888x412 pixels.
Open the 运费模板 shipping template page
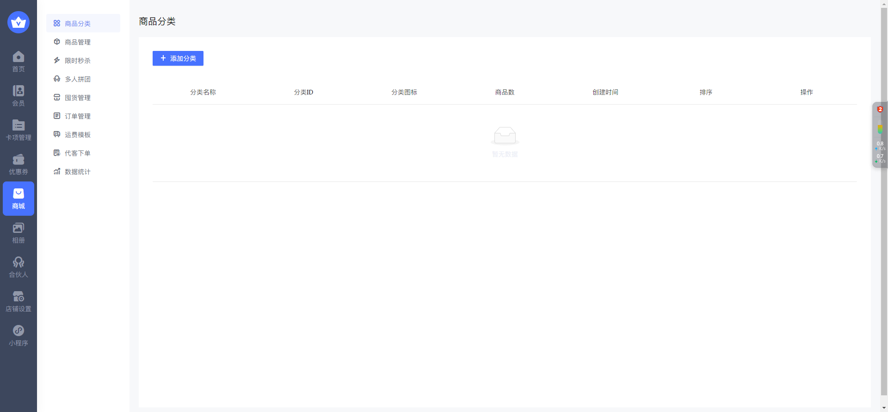click(x=78, y=135)
